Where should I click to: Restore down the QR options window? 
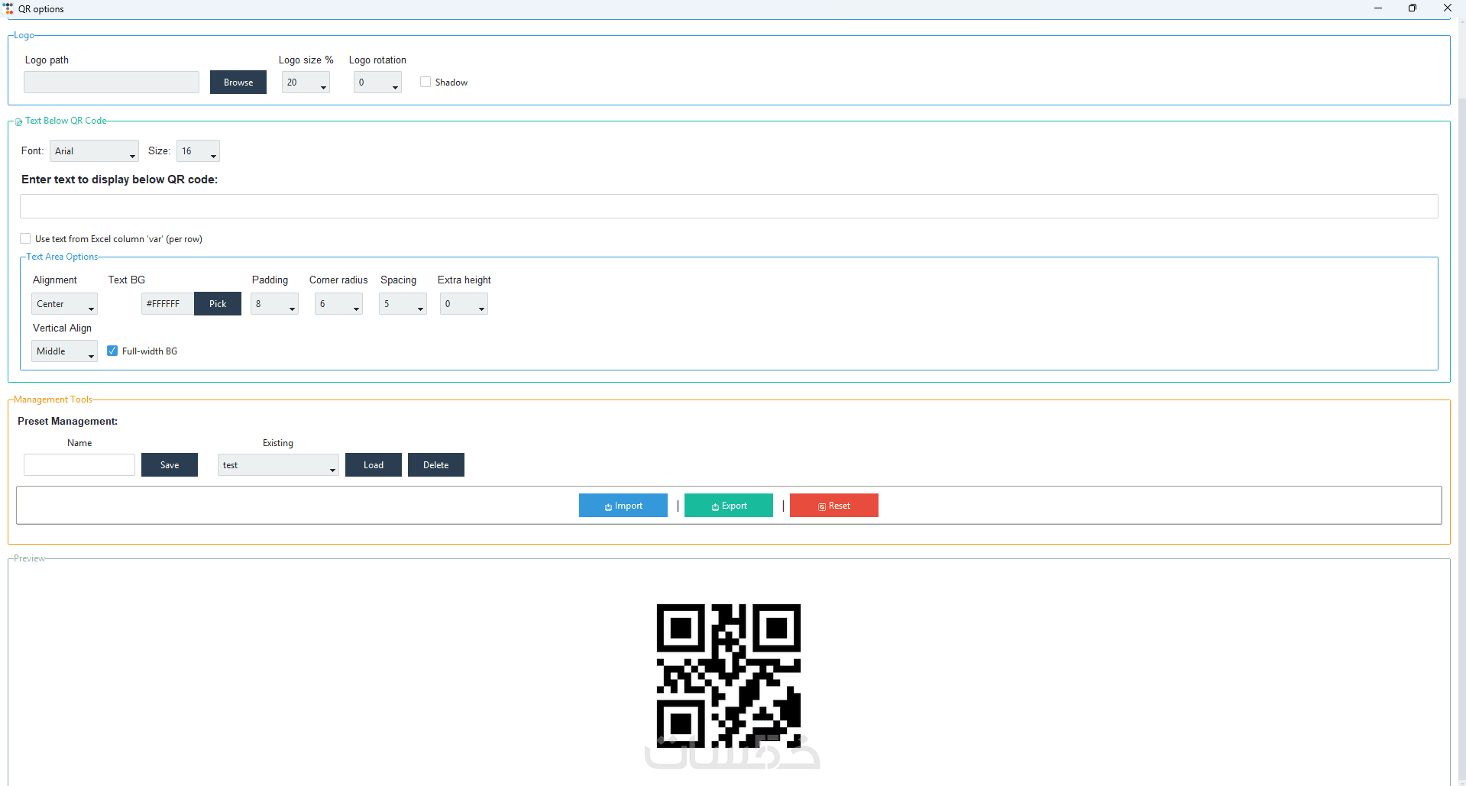click(1413, 8)
